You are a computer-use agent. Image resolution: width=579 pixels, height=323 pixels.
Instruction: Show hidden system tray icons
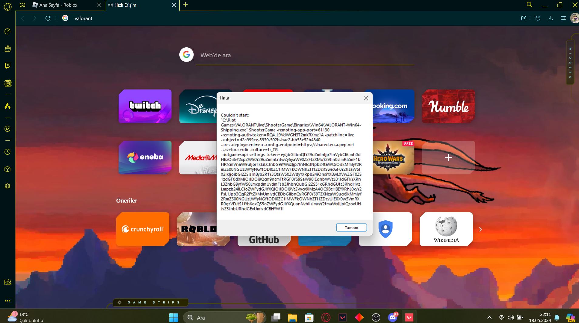(489, 318)
